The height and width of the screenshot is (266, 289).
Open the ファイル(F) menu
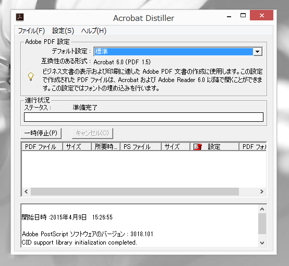(31, 31)
